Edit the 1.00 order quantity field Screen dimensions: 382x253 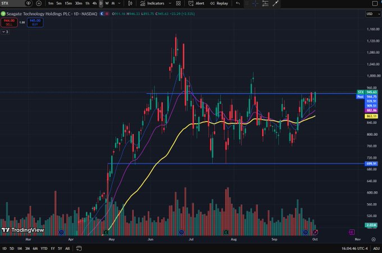click(22, 22)
